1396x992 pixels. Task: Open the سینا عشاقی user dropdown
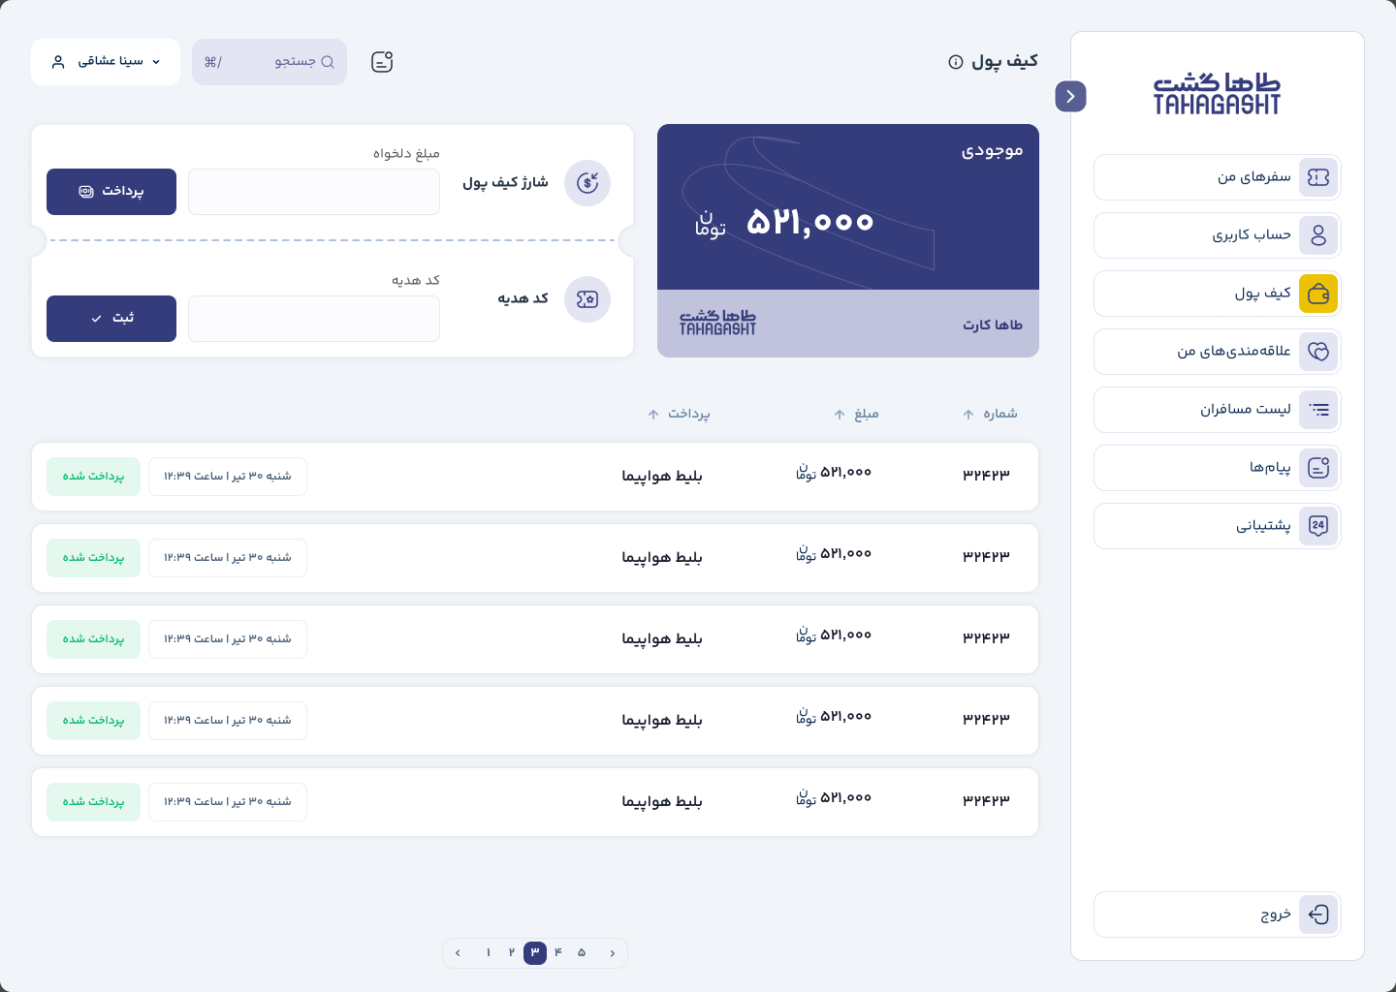point(106,62)
